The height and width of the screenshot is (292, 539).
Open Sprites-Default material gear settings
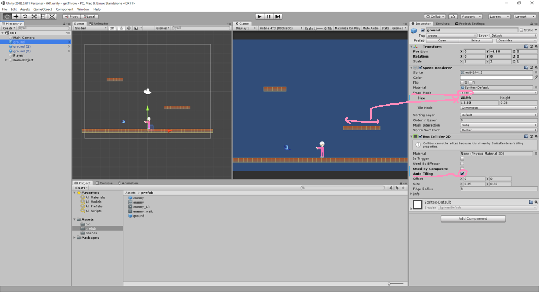[536, 202]
